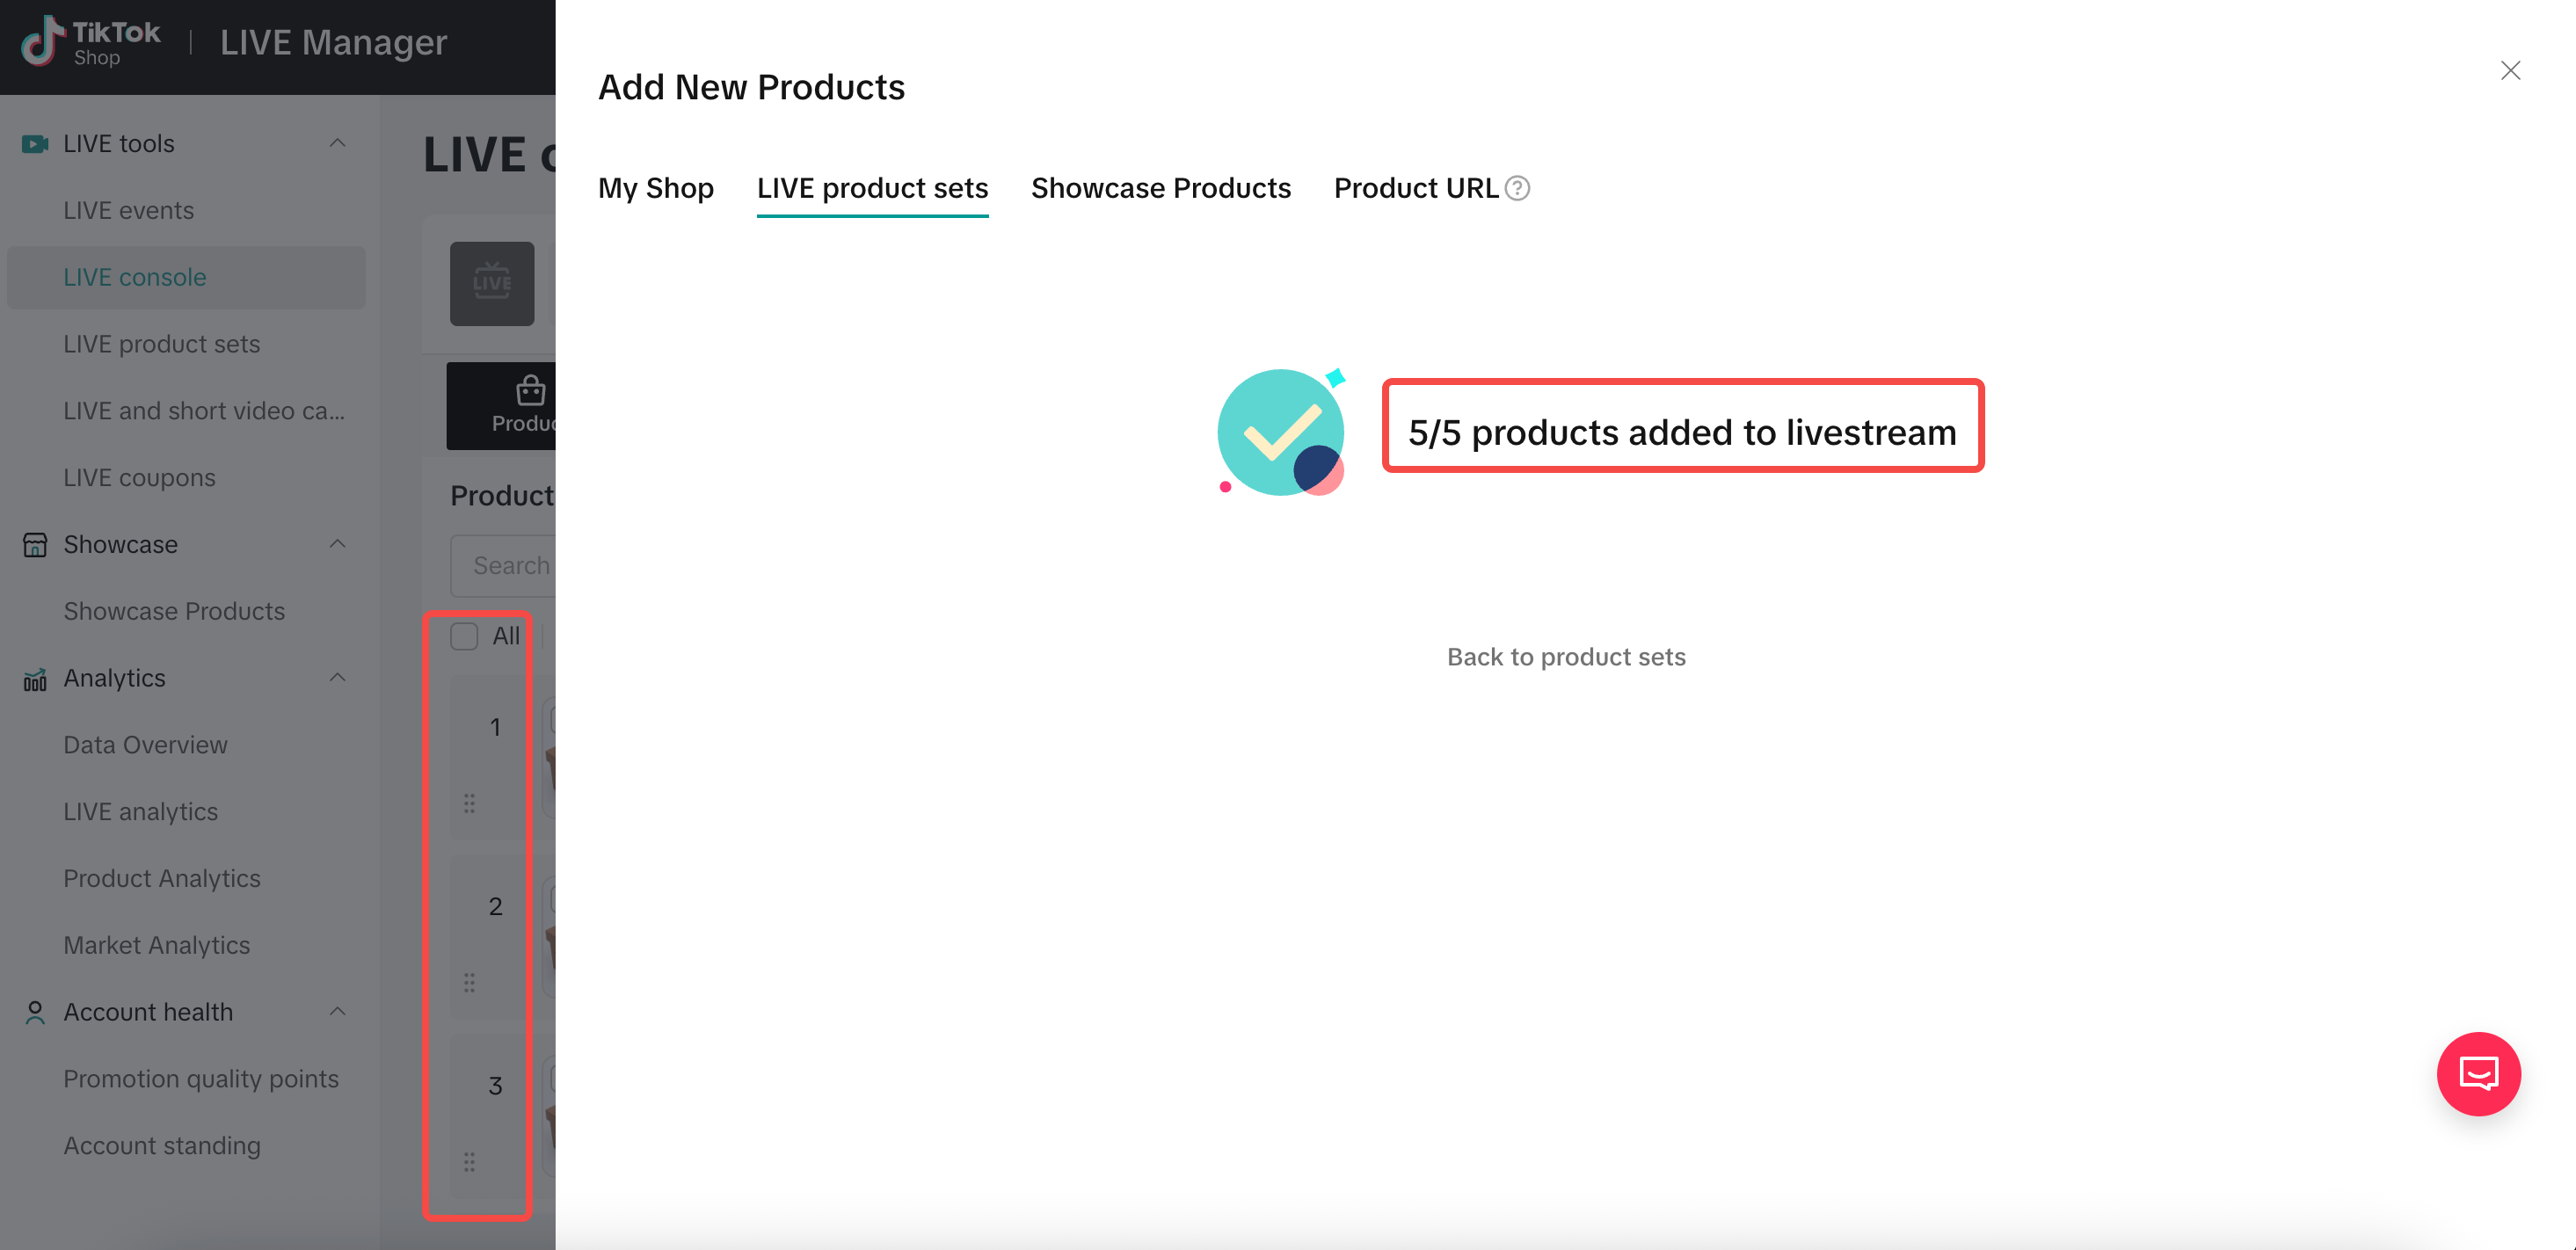Collapse the Showcase section chevron

[338, 545]
